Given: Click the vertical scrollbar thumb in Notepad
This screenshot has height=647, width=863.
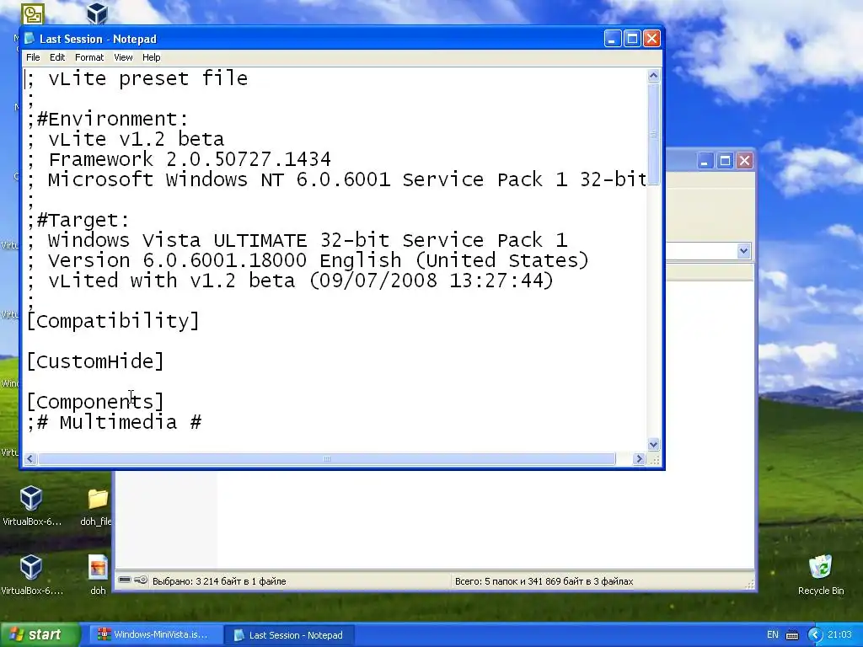Looking at the screenshot, I should [x=653, y=134].
